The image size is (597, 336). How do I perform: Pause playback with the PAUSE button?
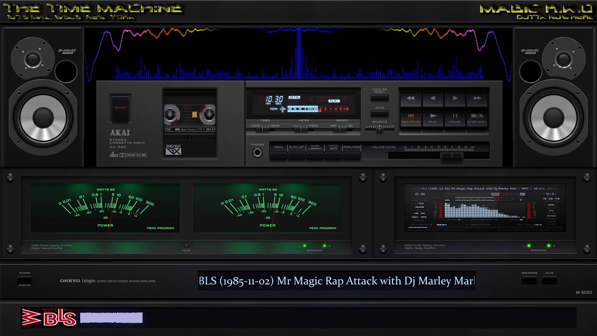click(455, 118)
